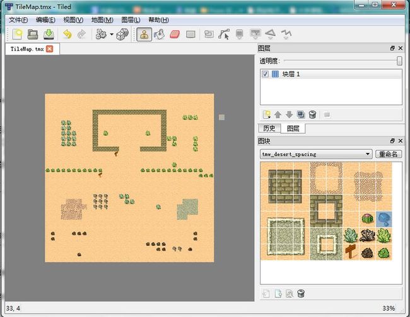Click the 透明度 label
The height and width of the screenshot is (317, 410).
pos(269,61)
